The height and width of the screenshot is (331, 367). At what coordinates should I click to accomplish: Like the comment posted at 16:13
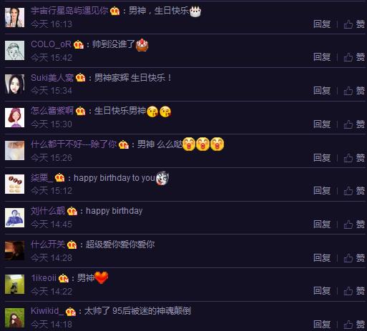tap(354, 24)
